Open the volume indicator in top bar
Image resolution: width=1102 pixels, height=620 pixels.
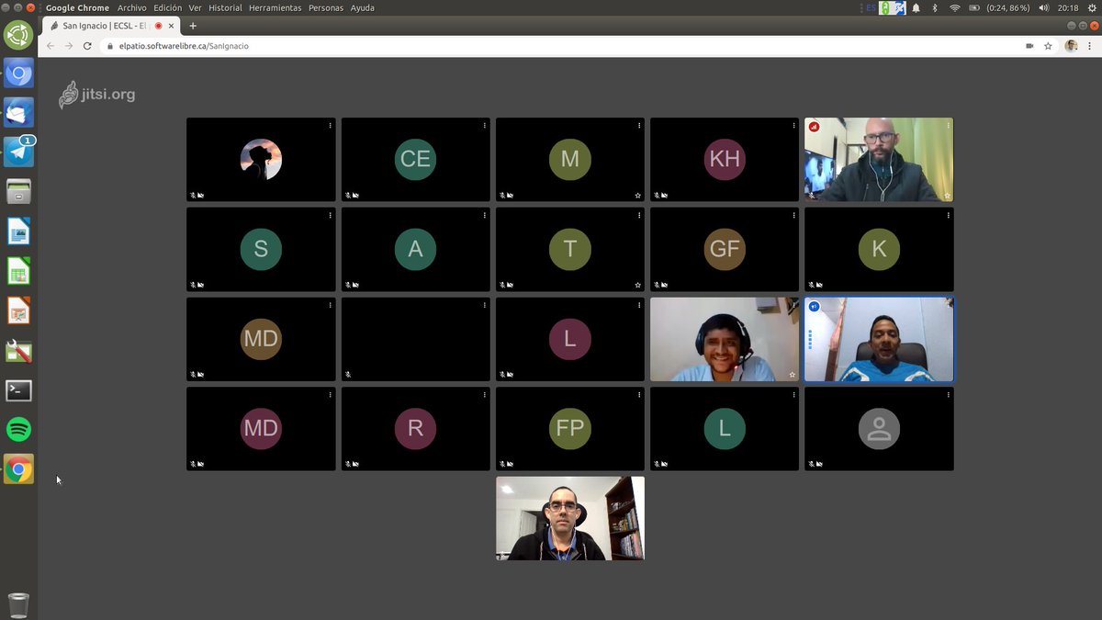1043,7
